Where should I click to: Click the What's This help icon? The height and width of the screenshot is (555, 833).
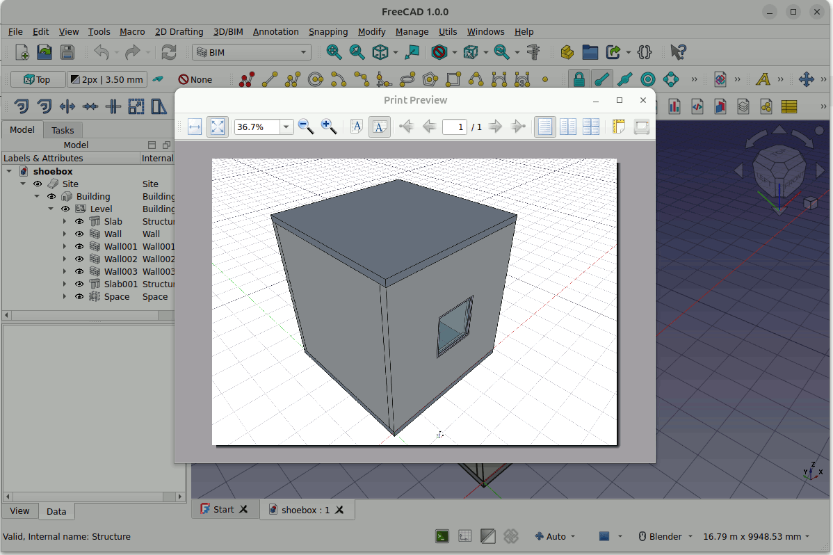(x=678, y=52)
